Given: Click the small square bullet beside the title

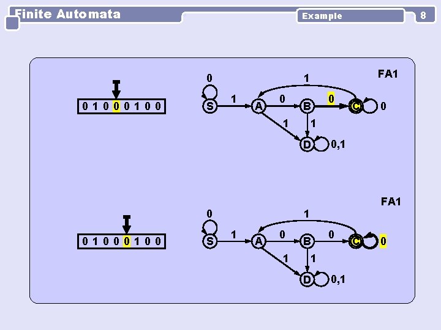Looking at the screenshot, I should point(12,23).
